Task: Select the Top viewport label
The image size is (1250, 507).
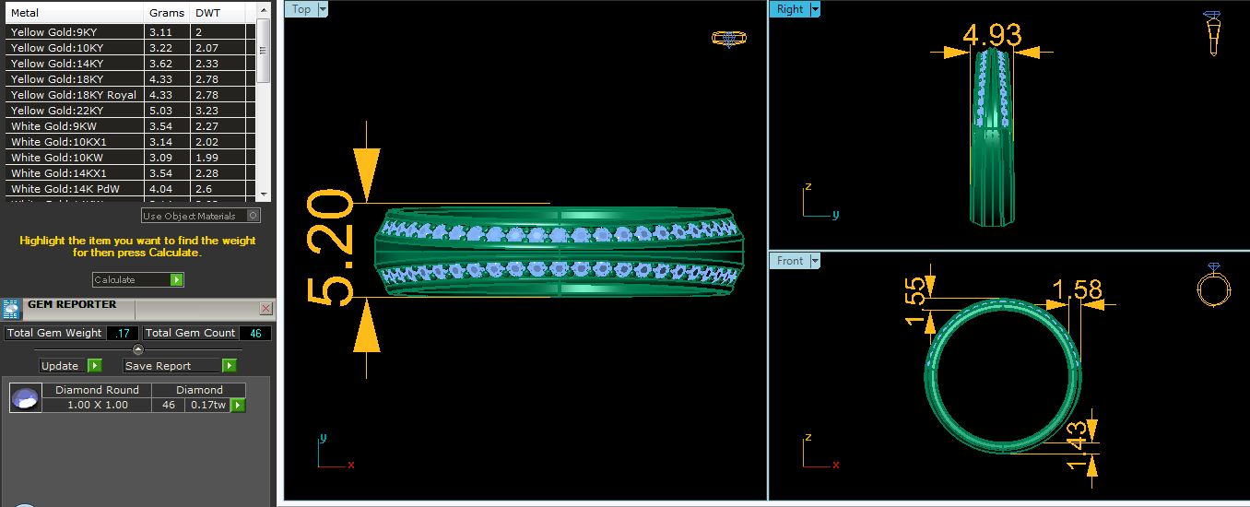Action: (x=301, y=9)
